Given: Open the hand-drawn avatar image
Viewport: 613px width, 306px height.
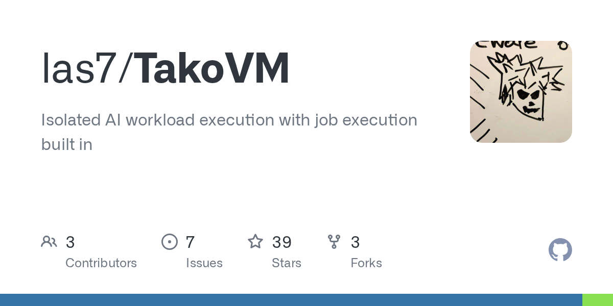Looking at the screenshot, I should 521,92.
